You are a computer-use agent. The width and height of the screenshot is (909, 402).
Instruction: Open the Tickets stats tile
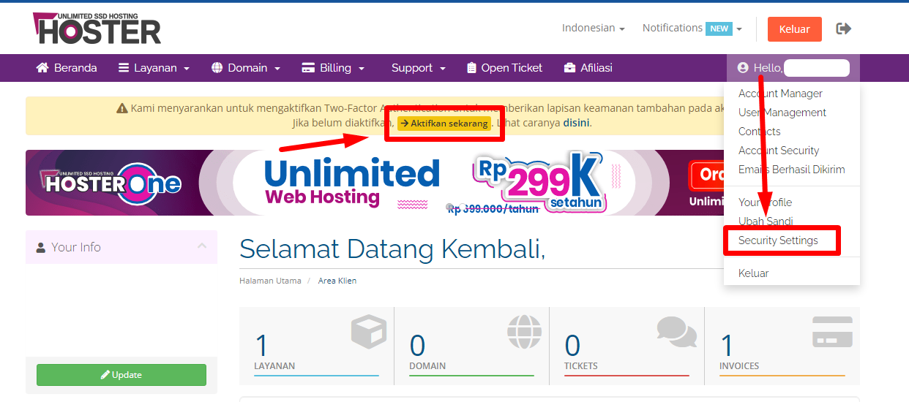click(x=626, y=346)
